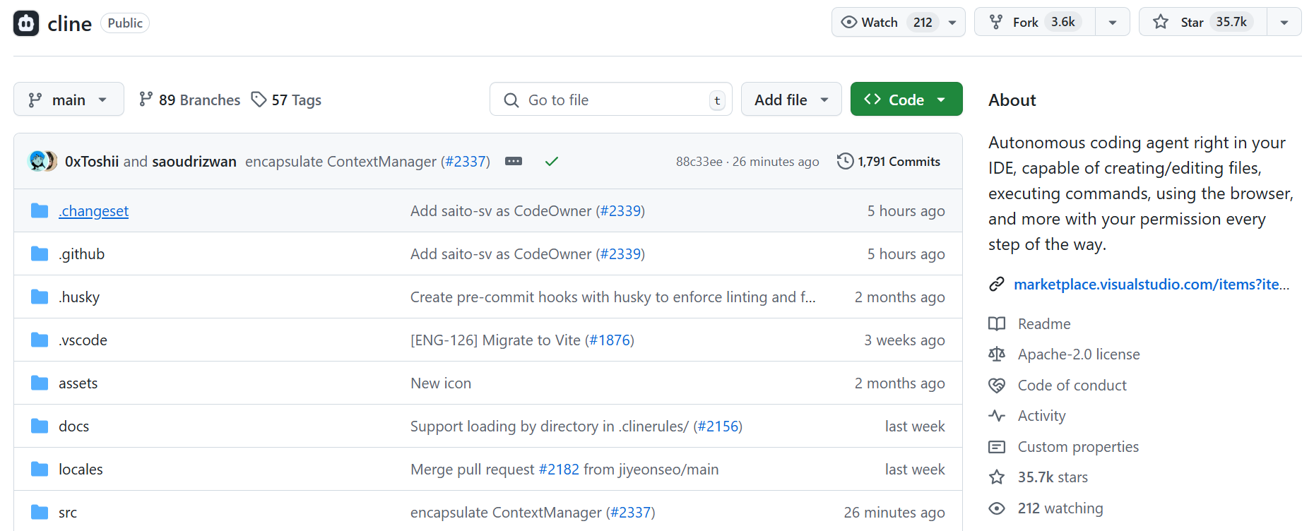
Task: Open the Fork options dropdown arrow
Action: (x=1113, y=23)
